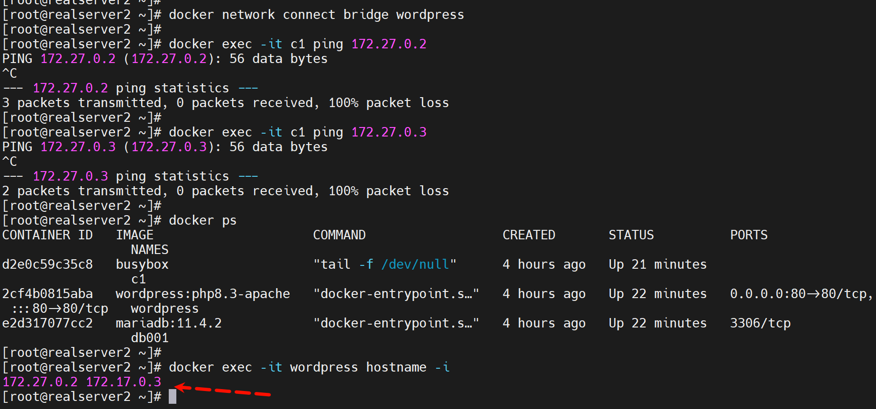Select the wordpress:php8.3-apache image text
The image size is (876, 409).
(x=202, y=294)
